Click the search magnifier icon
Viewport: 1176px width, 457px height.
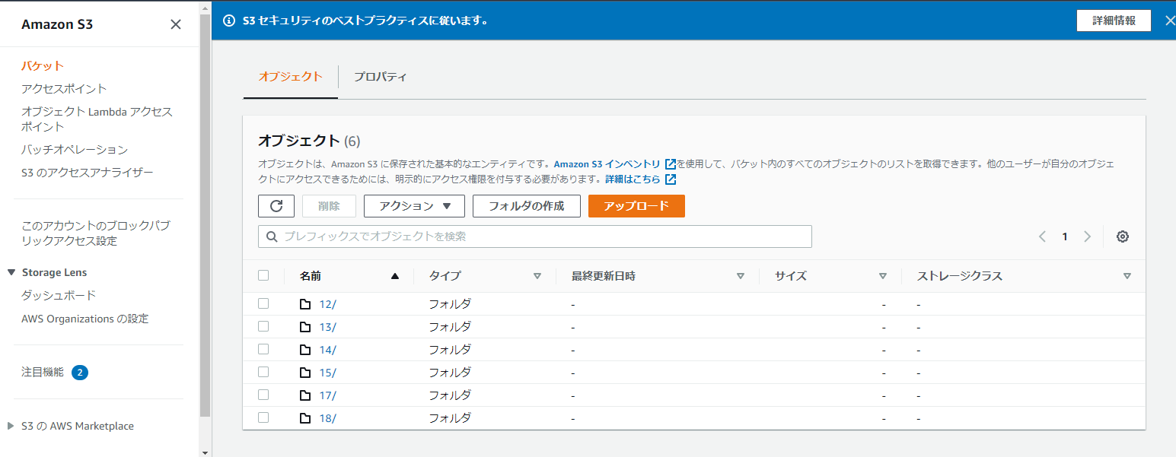(x=272, y=236)
